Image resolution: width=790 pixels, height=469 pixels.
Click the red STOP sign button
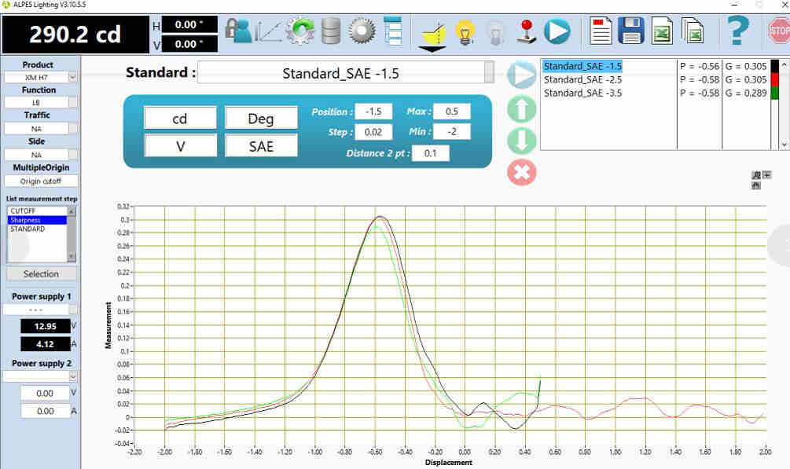tap(778, 31)
